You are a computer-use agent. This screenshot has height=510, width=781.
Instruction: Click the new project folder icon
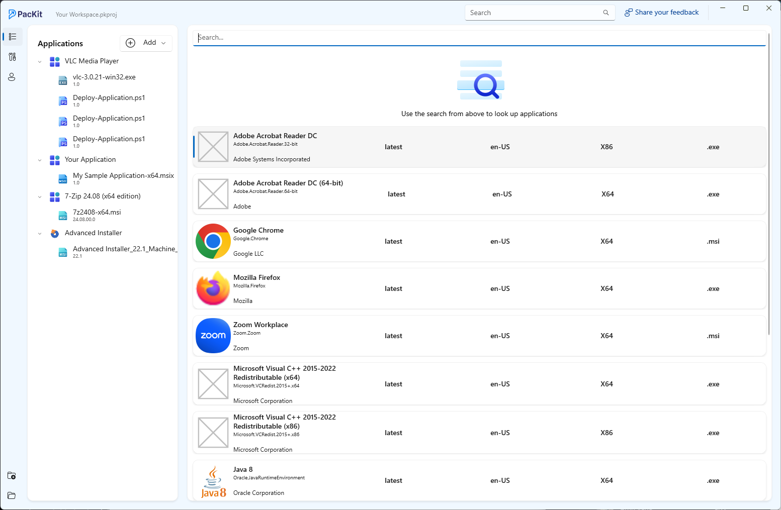pyautogui.click(x=12, y=476)
